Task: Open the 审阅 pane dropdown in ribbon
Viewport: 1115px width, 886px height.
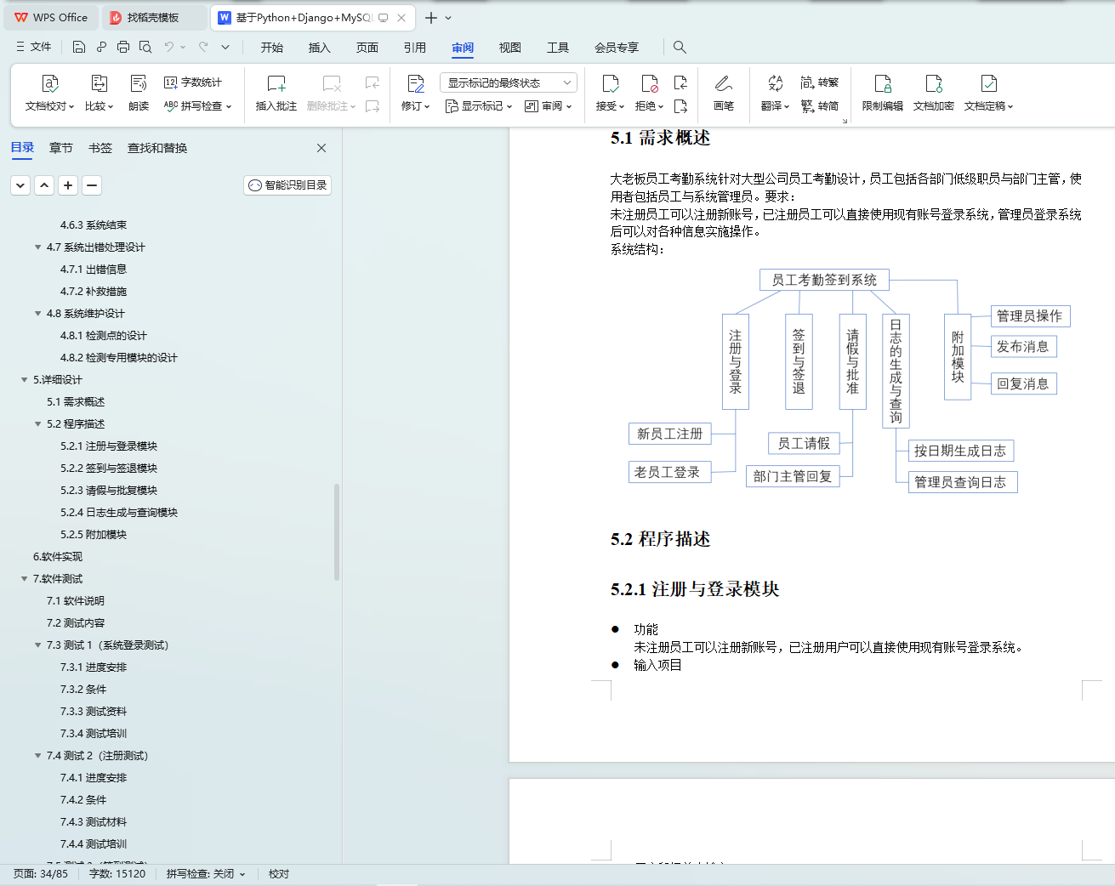Action: click(x=549, y=106)
